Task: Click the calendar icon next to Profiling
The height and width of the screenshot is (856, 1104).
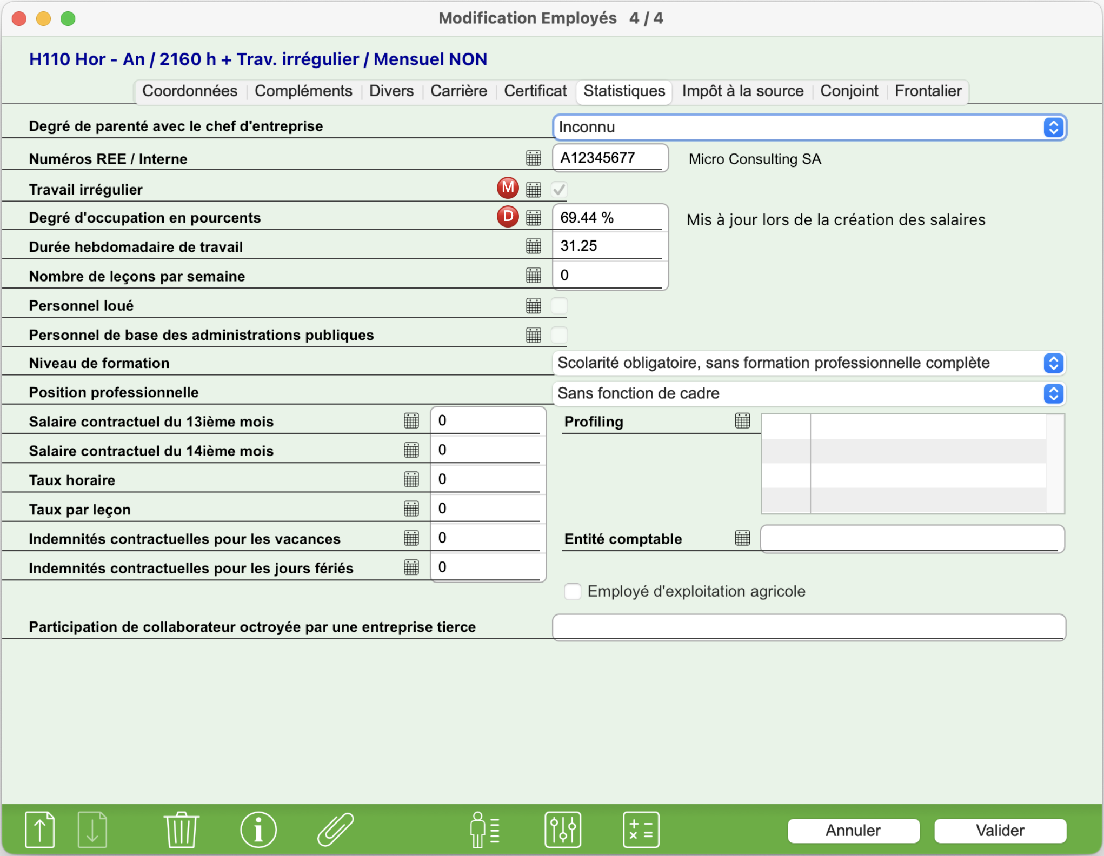Action: (x=743, y=420)
